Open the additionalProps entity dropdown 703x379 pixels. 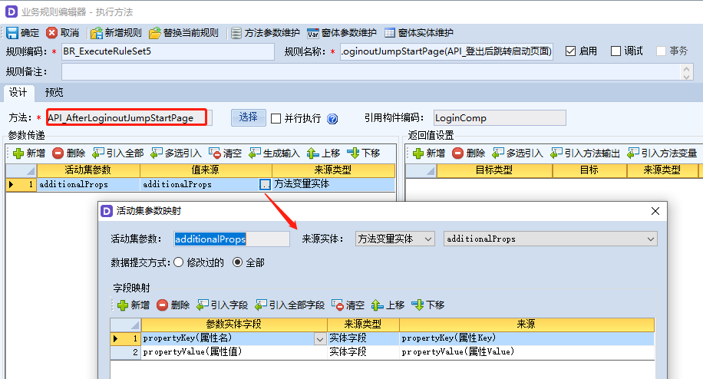point(652,239)
